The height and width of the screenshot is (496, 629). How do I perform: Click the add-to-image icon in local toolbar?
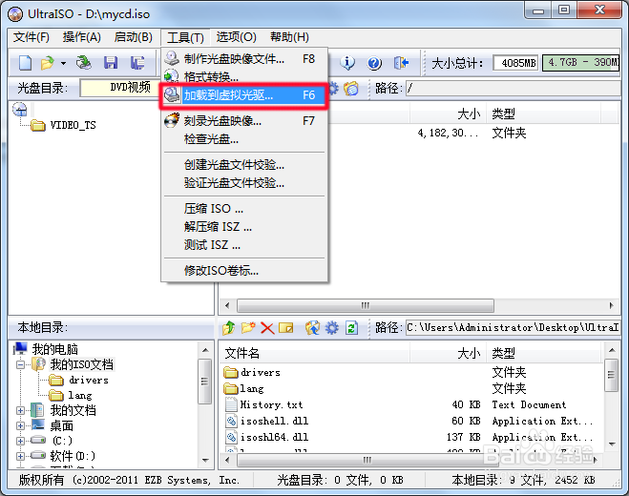coord(312,327)
